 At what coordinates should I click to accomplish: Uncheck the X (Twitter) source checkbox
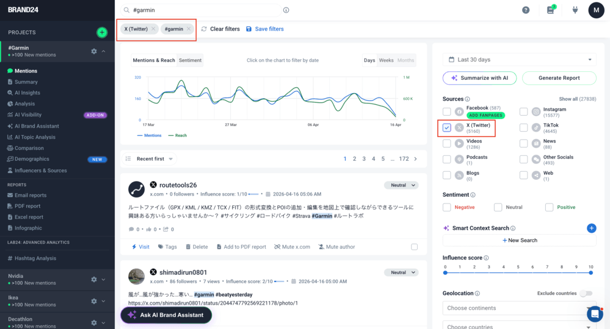(447, 128)
